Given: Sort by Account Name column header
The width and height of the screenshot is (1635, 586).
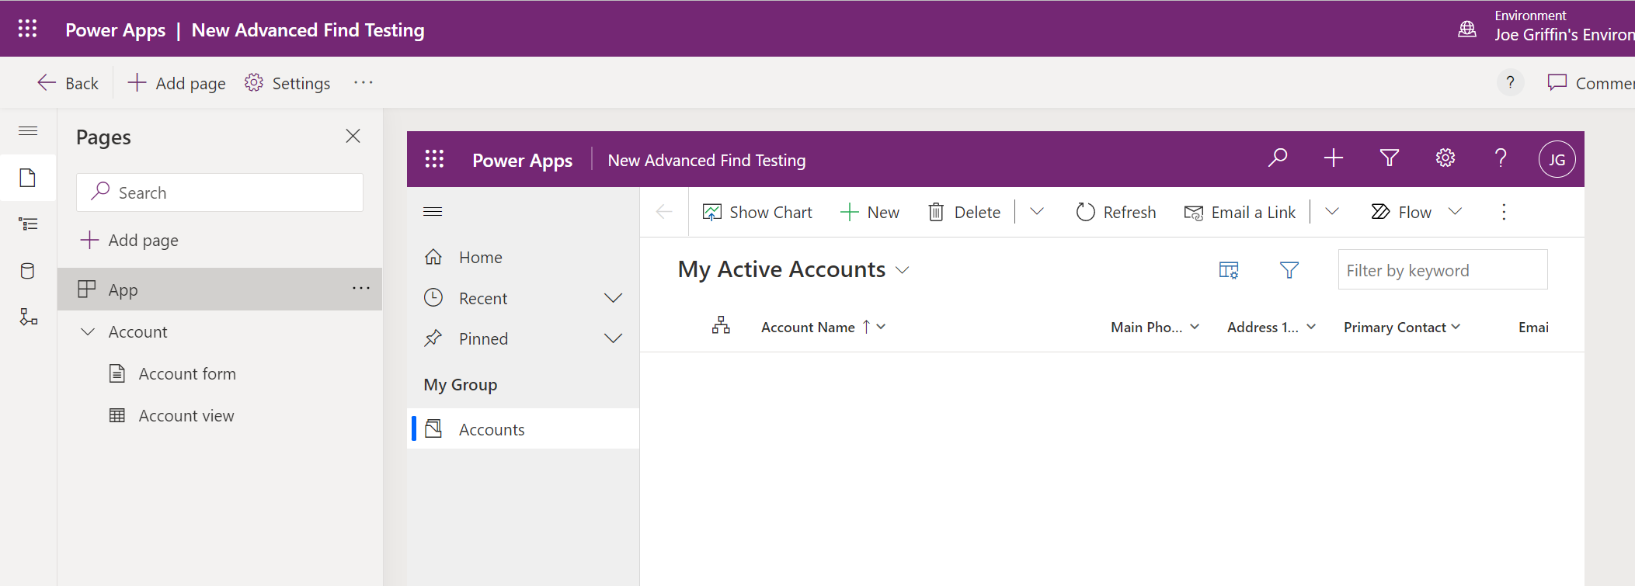Looking at the screenshot, I should (x=808, y=328).
